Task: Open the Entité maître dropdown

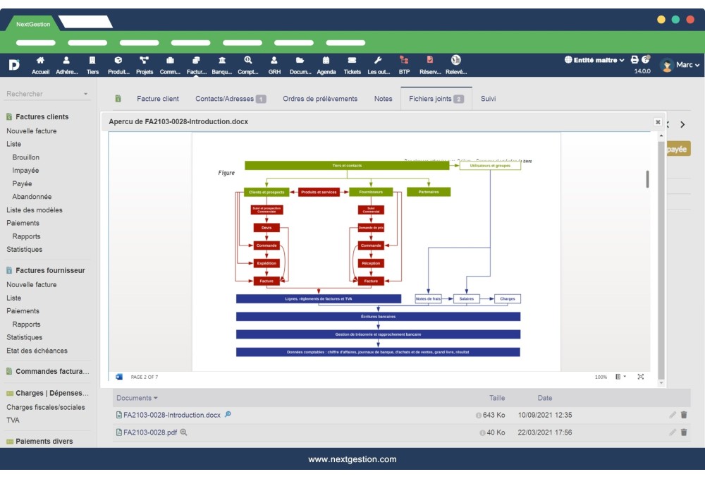Action: (x=594, y=60)
